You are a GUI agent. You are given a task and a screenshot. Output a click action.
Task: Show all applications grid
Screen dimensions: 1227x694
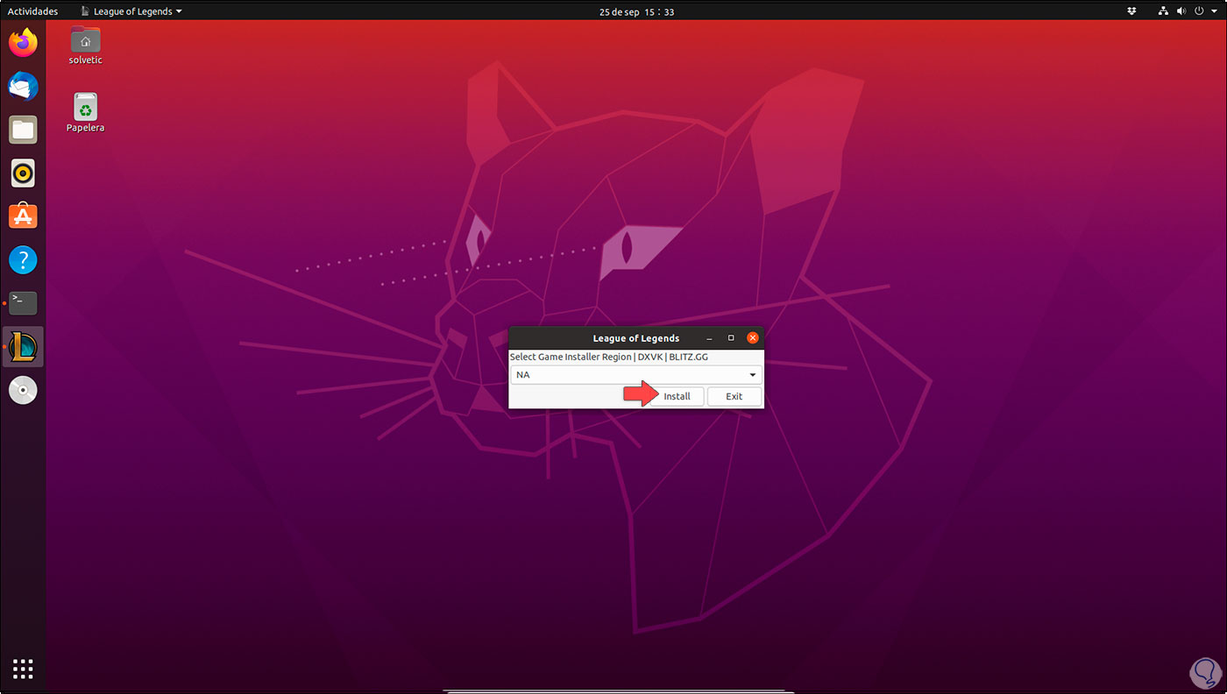24,669
